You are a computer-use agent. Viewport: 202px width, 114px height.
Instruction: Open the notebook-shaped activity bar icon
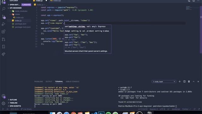coord(3,47)
